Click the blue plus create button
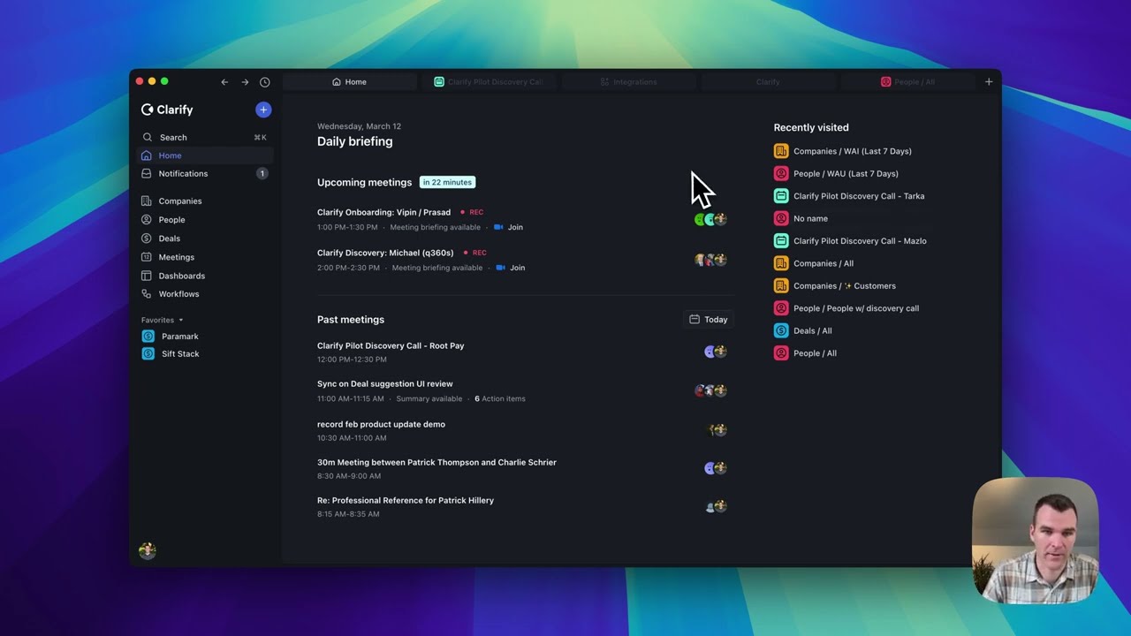1131x636 pixels. pyautogui.click(x=263, y=110)
